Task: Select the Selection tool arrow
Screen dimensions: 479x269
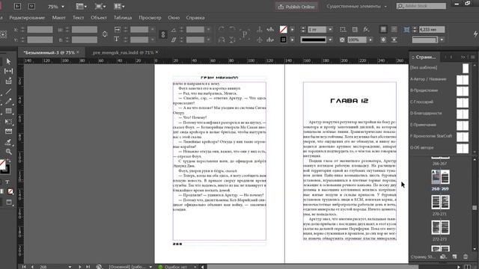Action: coord(8,61)
